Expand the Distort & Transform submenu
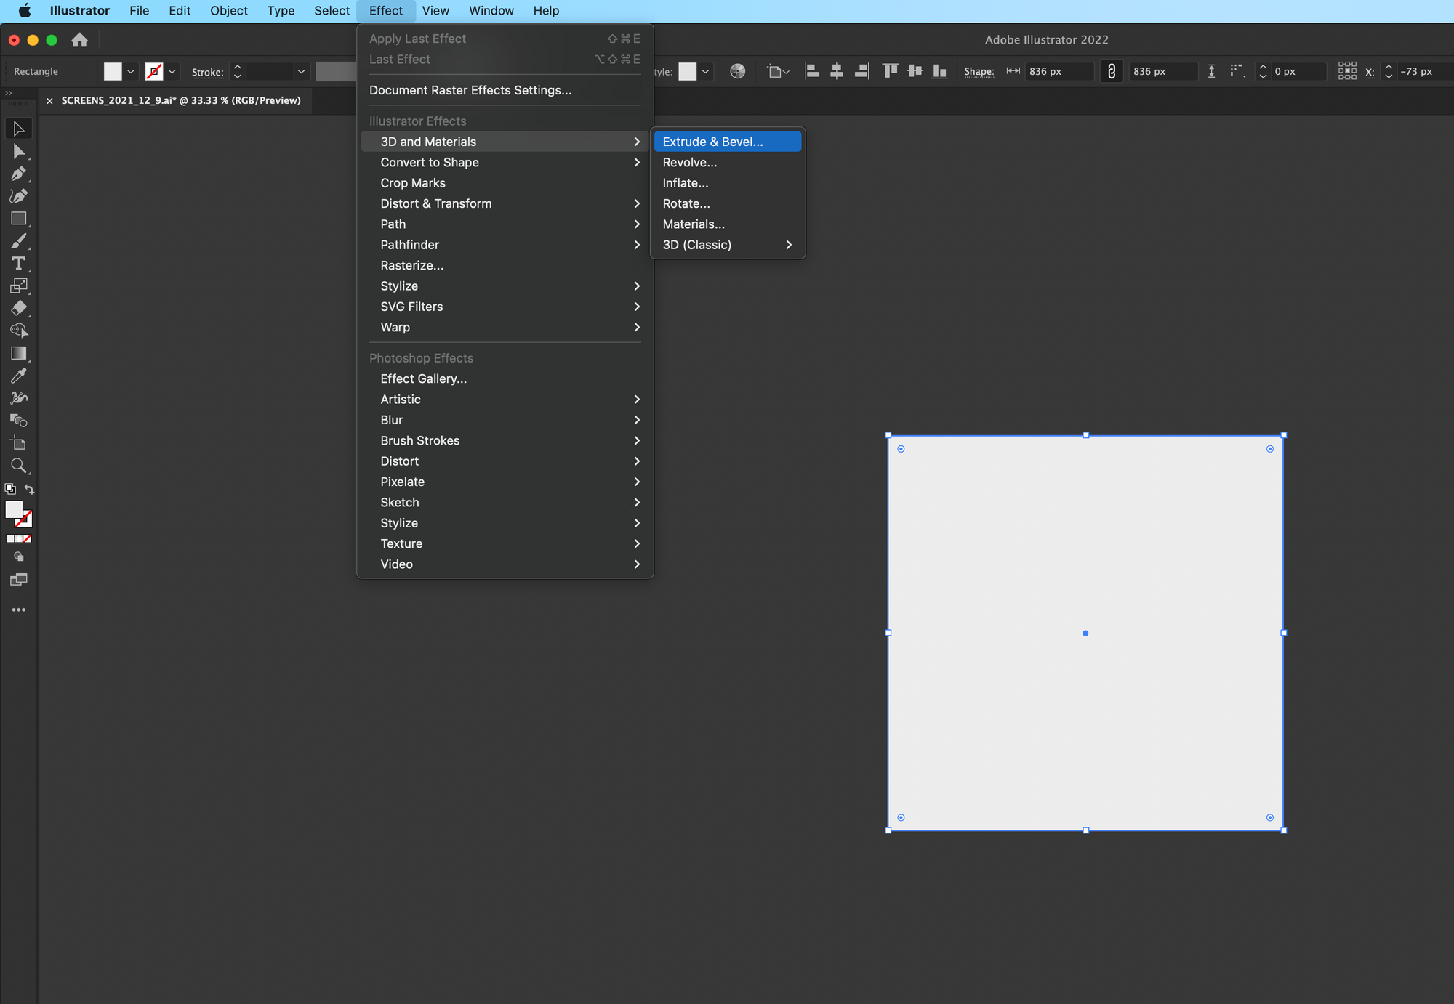 pyautogui.click(x=505, y=203)
